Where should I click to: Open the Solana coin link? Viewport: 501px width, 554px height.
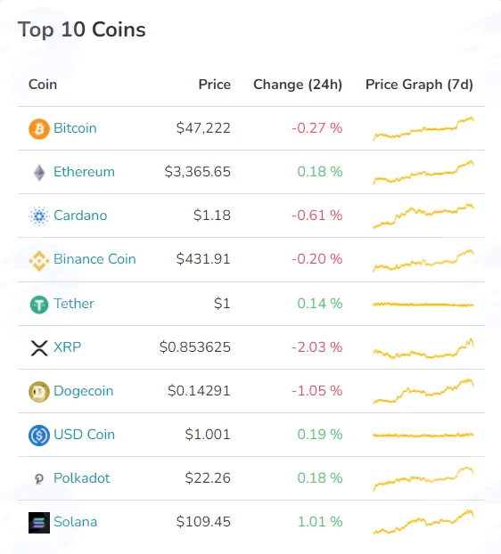point(75,522)
